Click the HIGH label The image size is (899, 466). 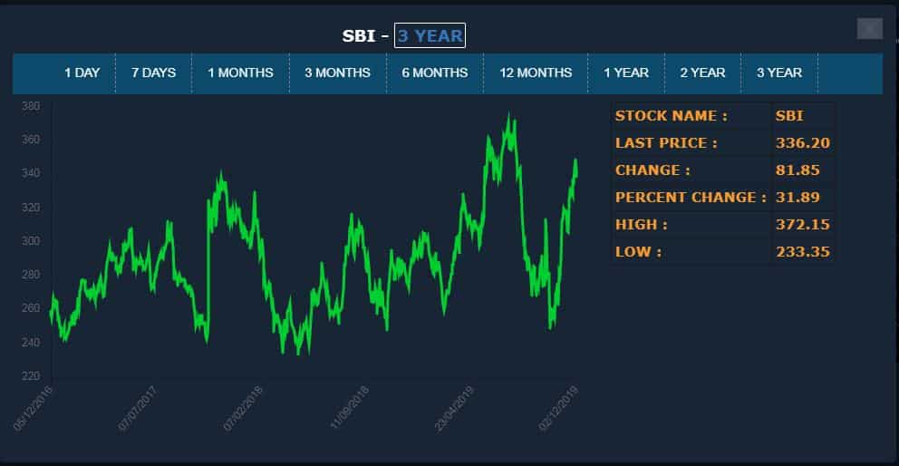pyautogui.click(x=642, y=225)
